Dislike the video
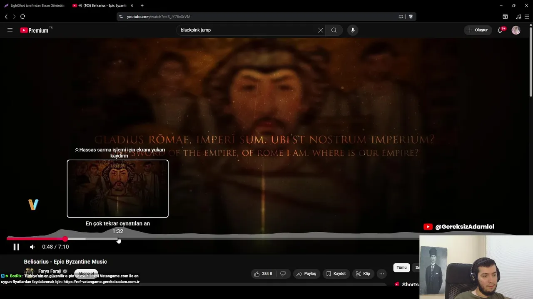The image size is (533, 299). point(283,274)
